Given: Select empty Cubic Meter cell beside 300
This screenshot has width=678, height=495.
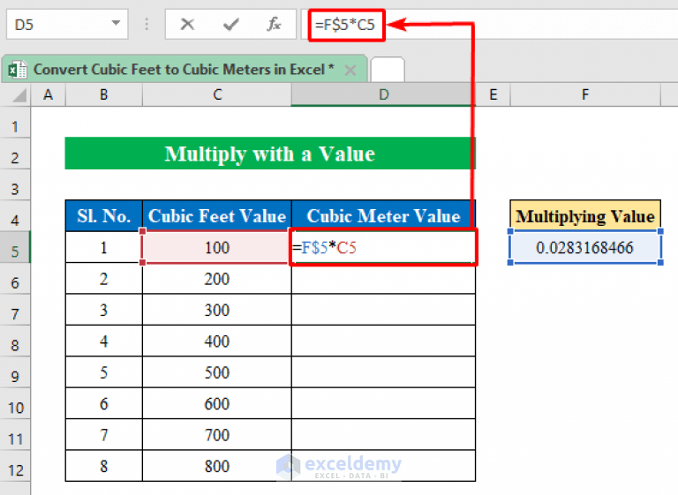Looking at the screenshot, I should pyautogui.click(x=383, y=310).
